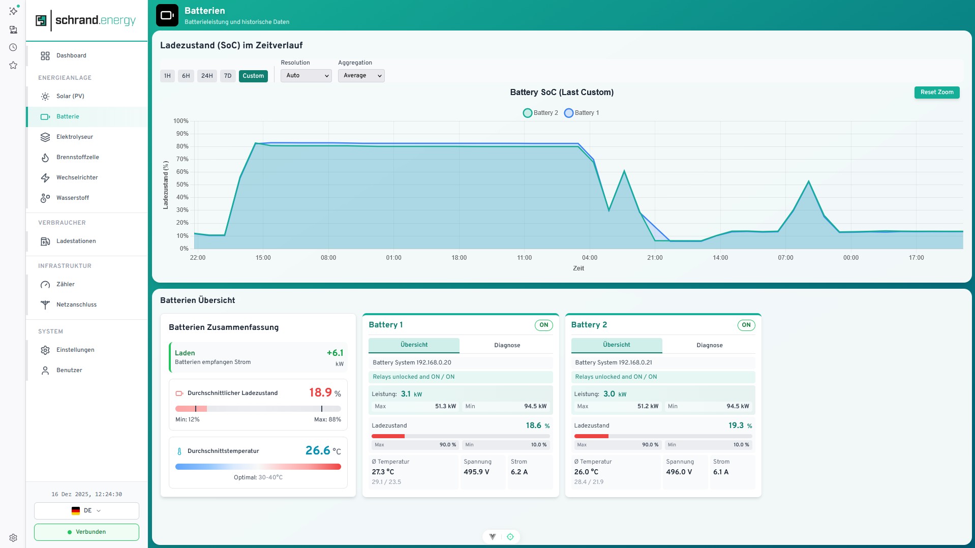The image size is (975, 548).
Task: Open Ladestationen charging station icon
Action: (45, 241)
